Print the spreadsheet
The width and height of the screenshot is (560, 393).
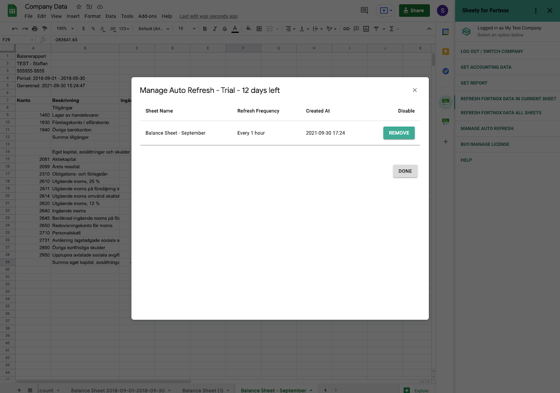point(35,28)
